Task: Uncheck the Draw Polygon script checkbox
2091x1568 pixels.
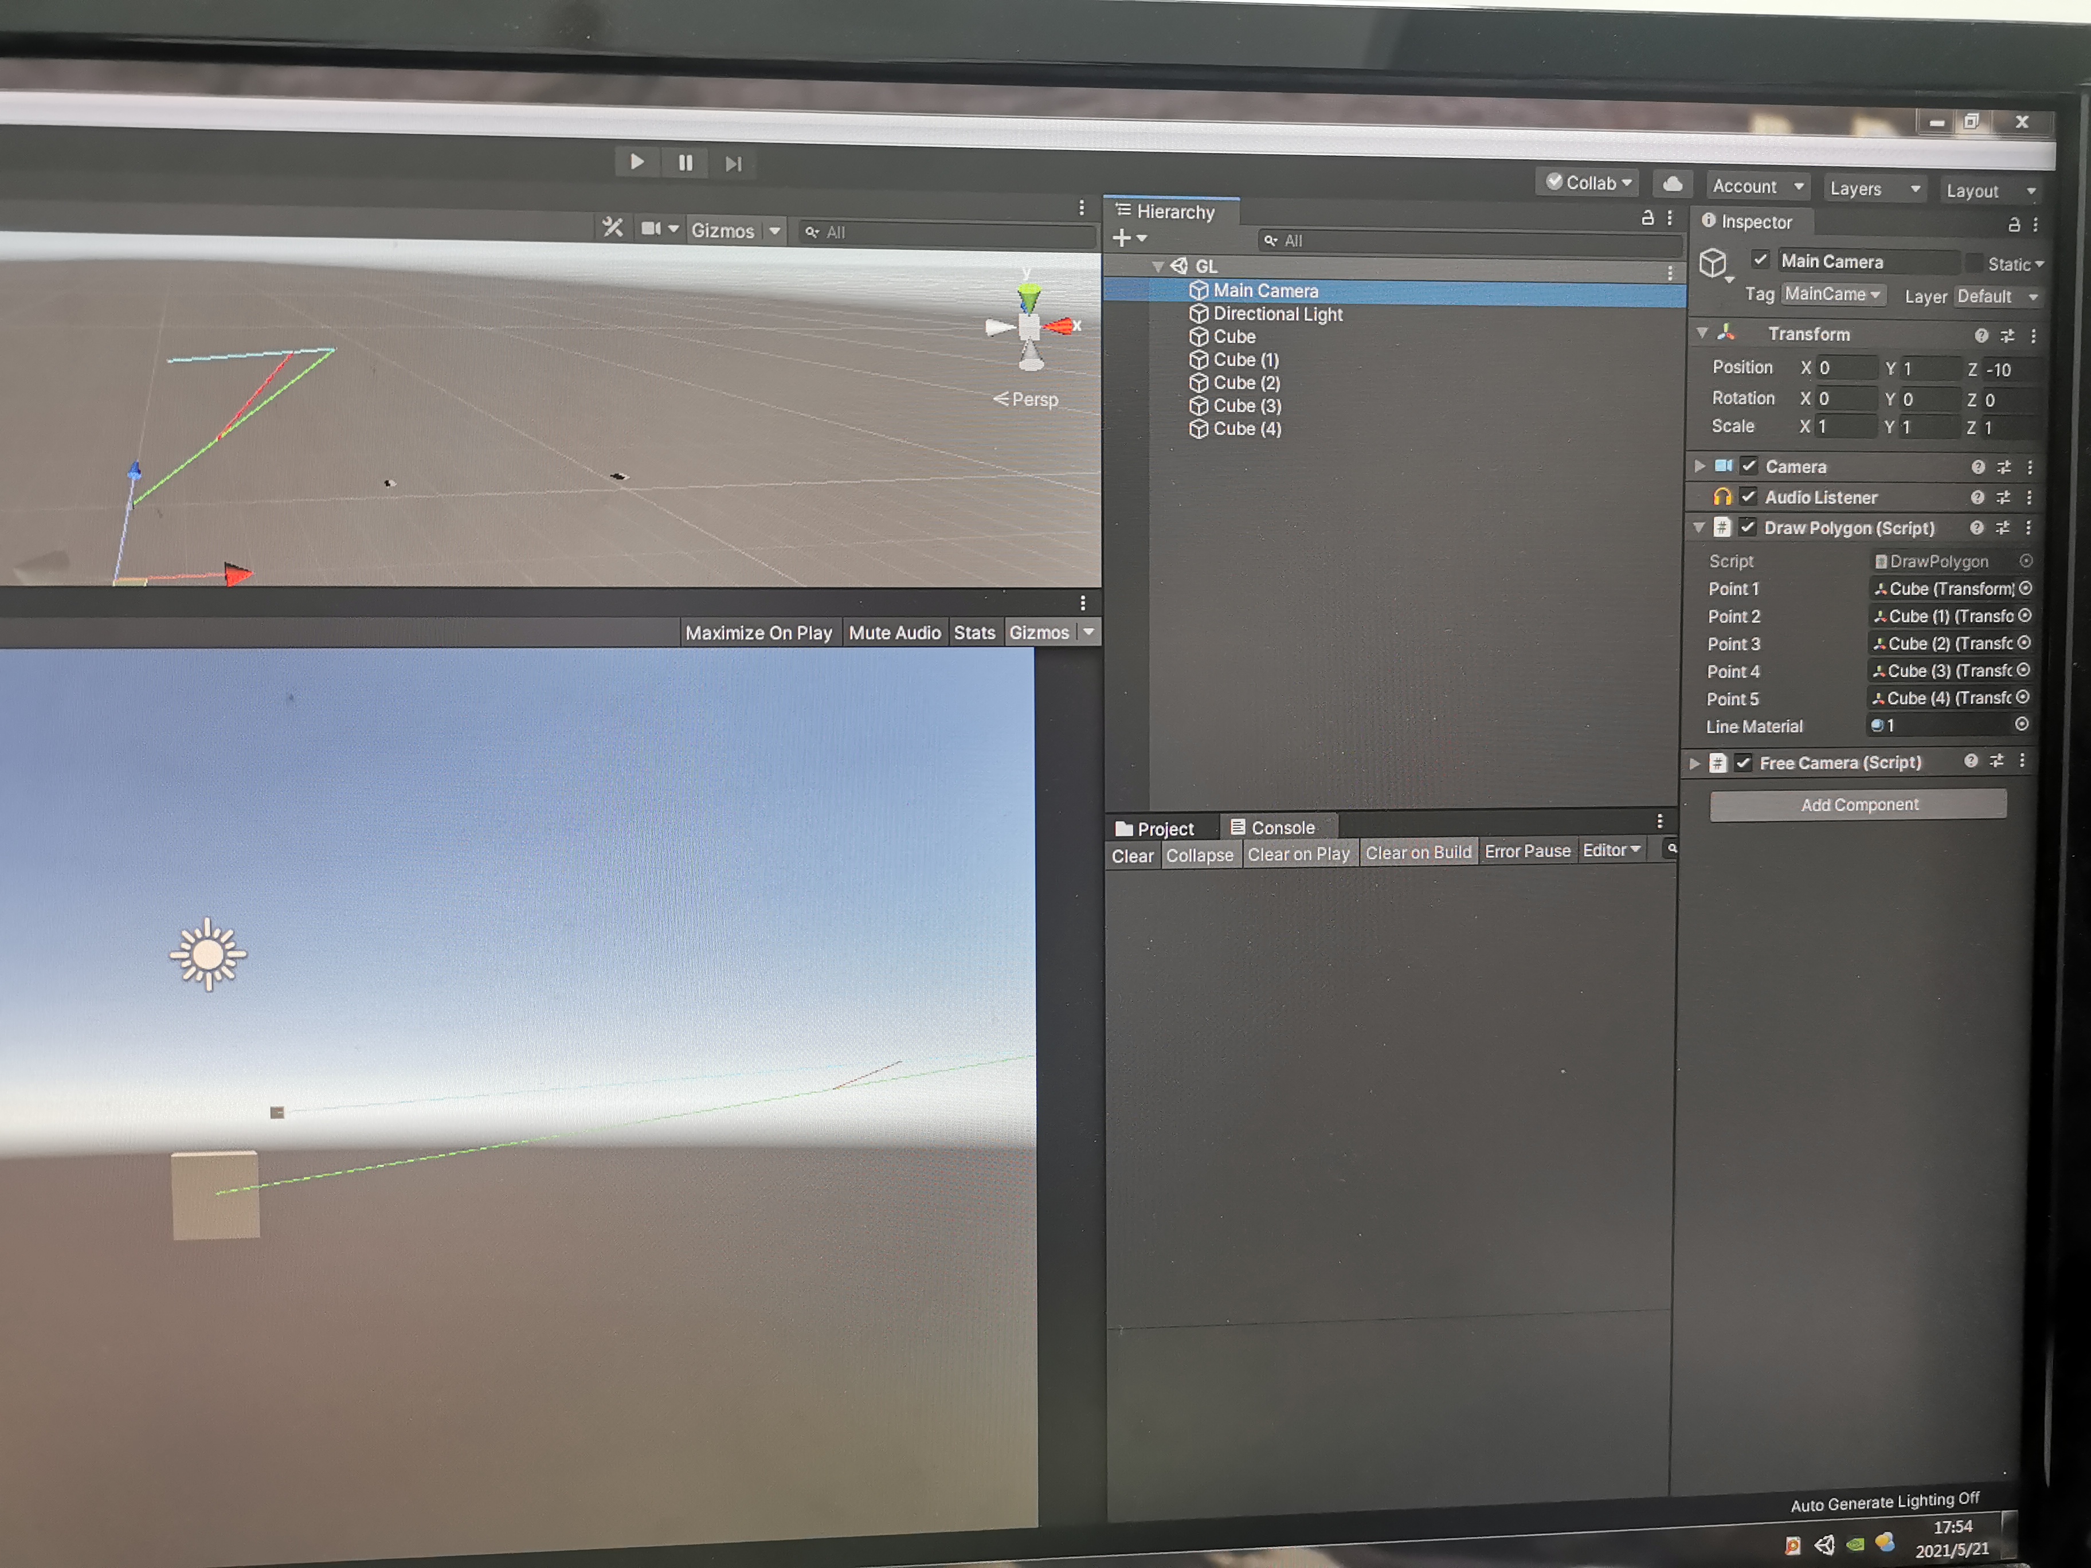Action: click(x=1747, y=527)
